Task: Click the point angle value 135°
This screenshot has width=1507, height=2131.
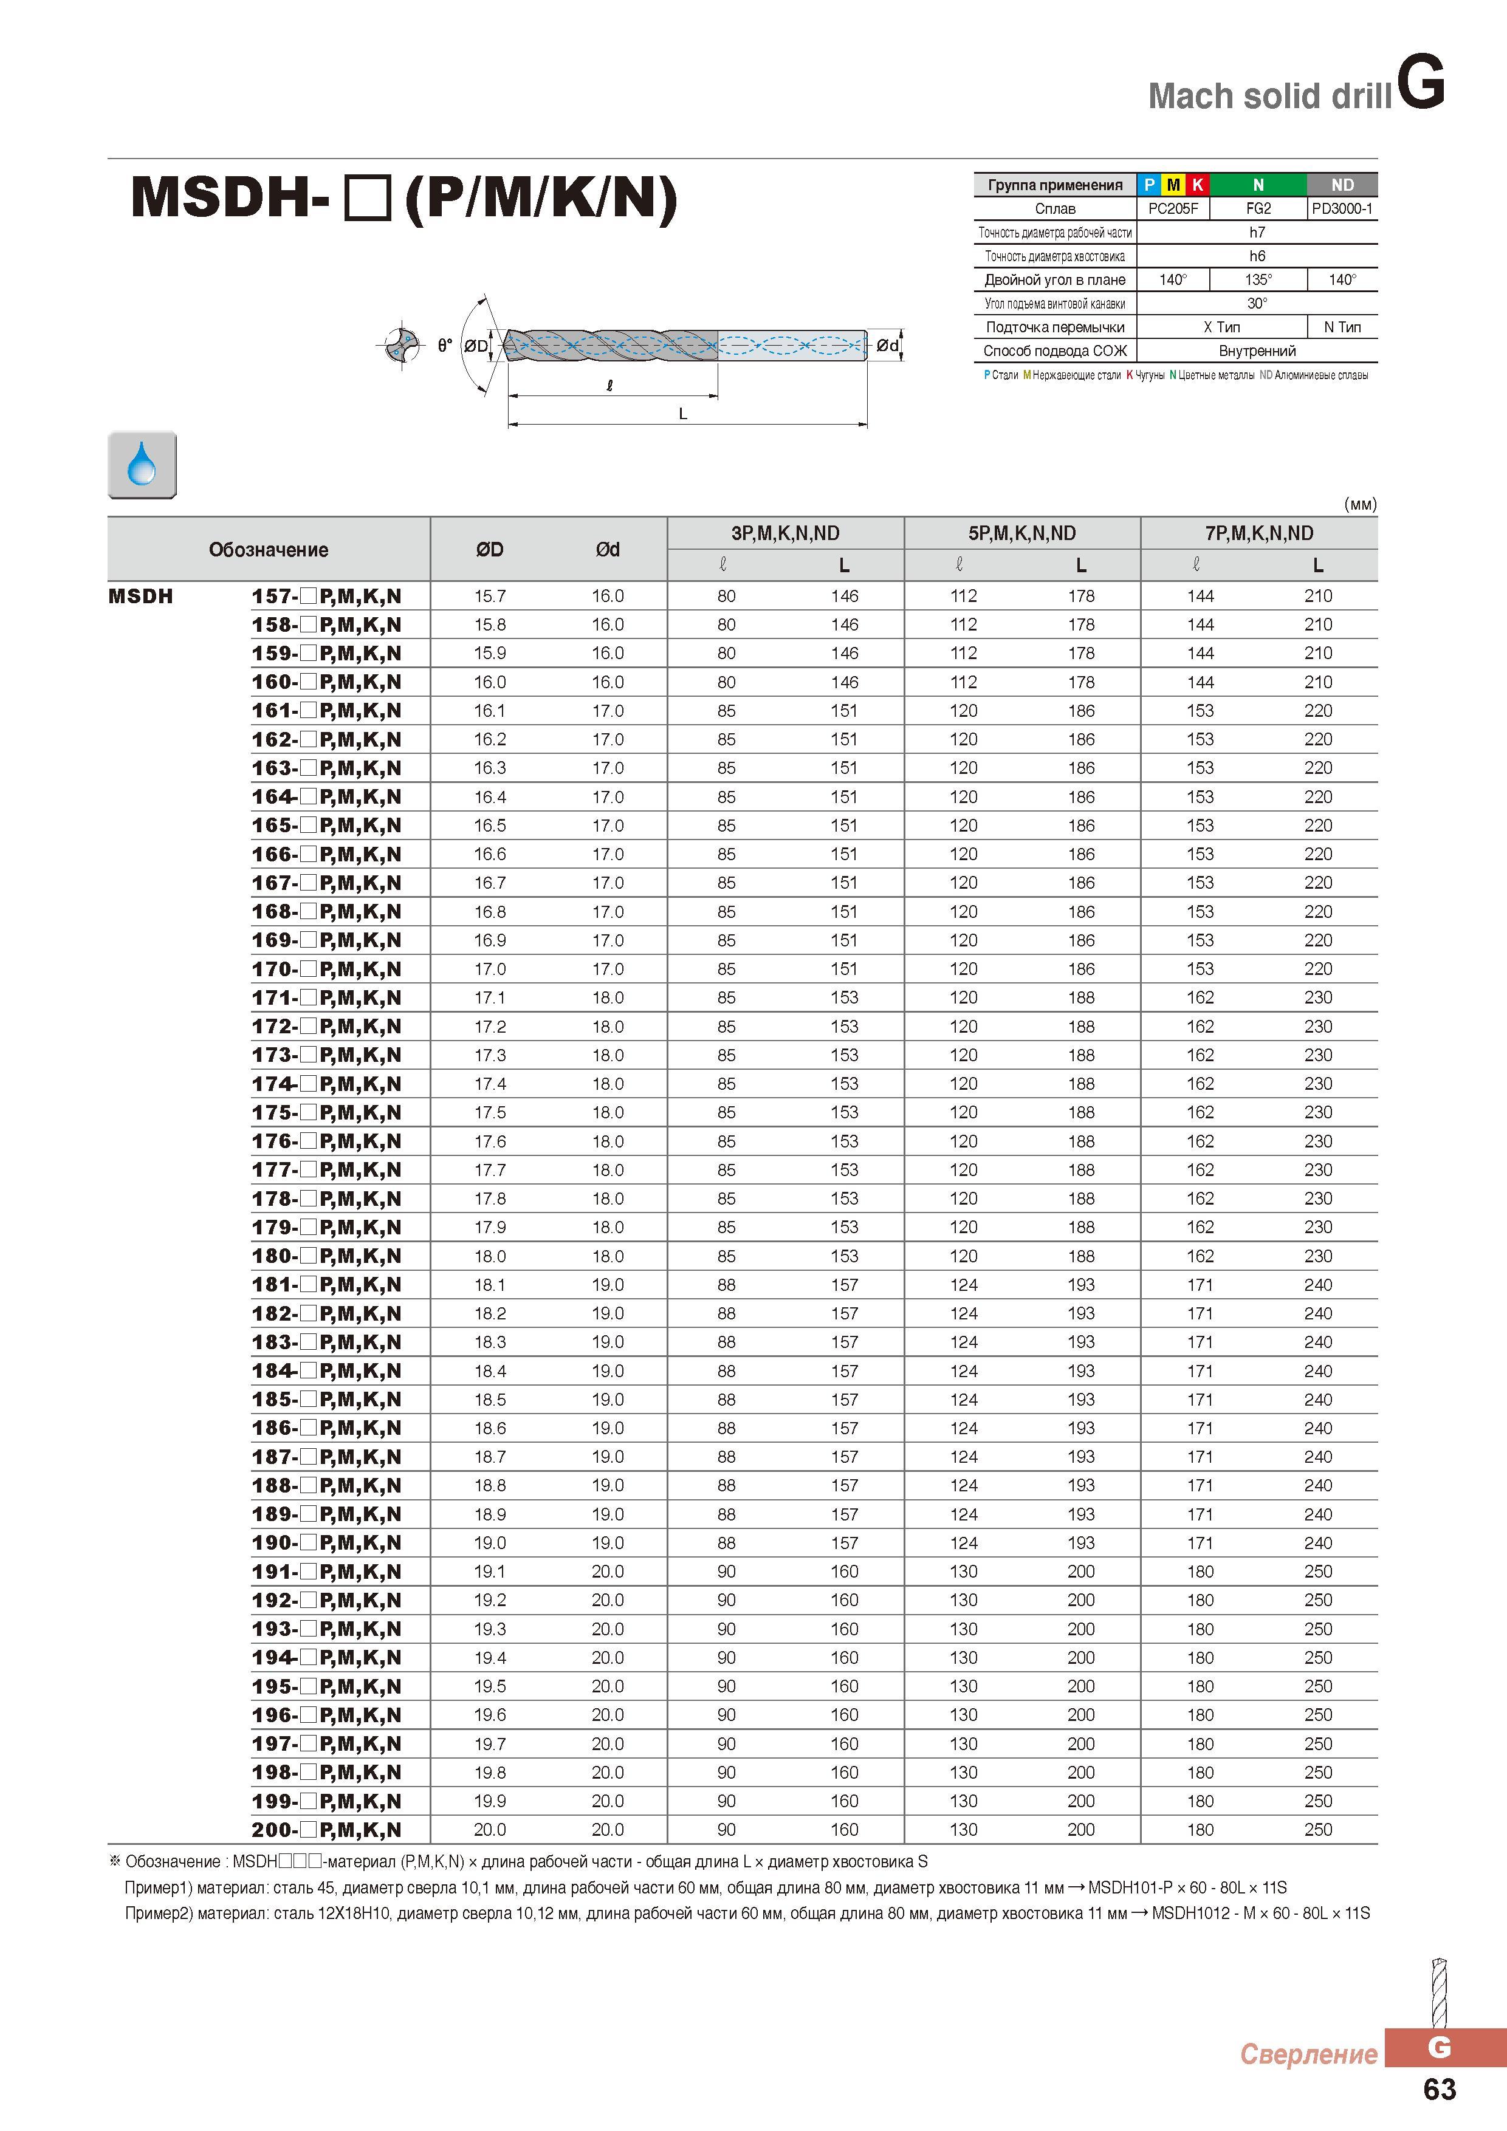Action: pyautogui.click(x=1258, y=279)
